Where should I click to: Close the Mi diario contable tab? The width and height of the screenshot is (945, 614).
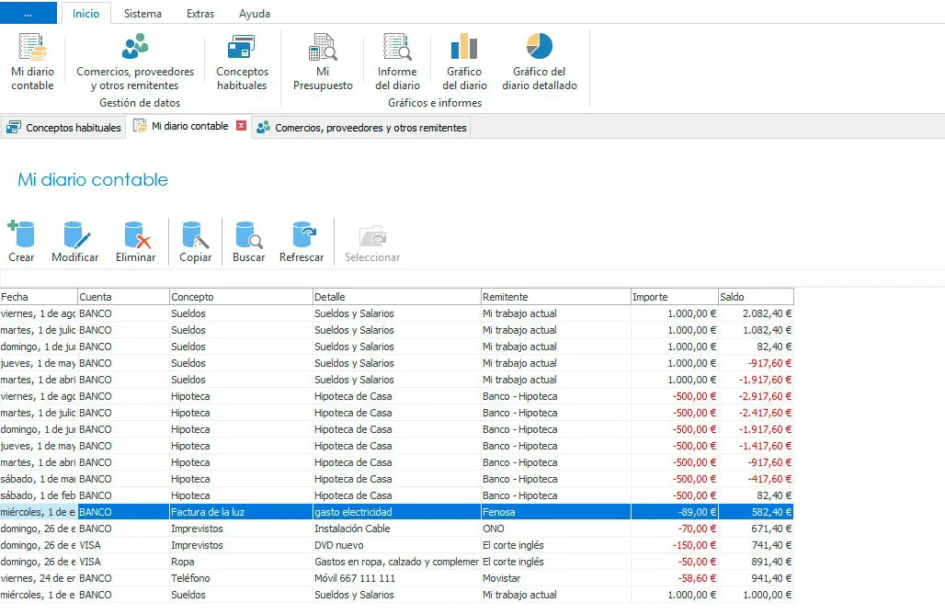click(242, 126)
